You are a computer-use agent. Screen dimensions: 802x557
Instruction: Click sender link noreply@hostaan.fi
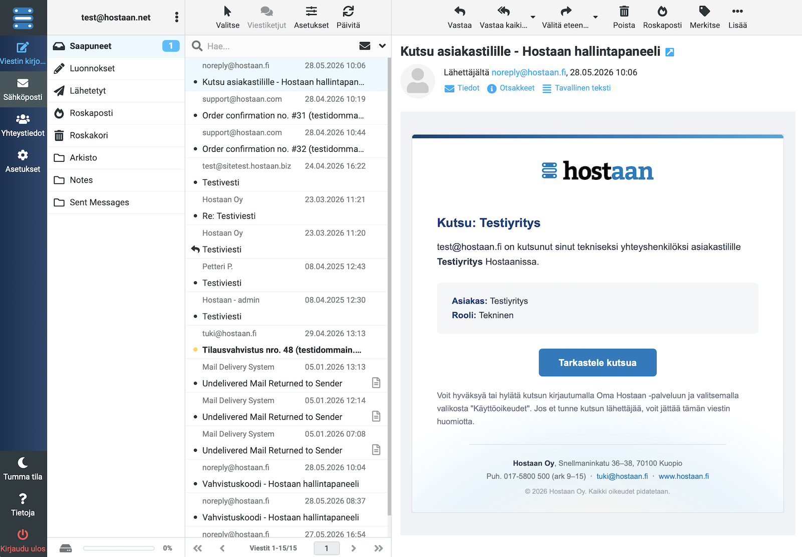528,73
